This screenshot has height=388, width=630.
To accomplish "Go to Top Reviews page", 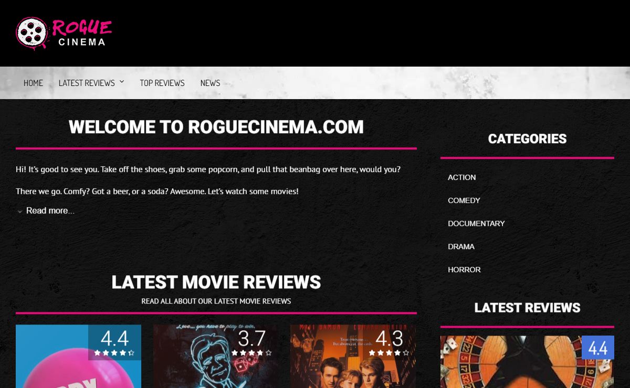I will [x=162, y=83].
